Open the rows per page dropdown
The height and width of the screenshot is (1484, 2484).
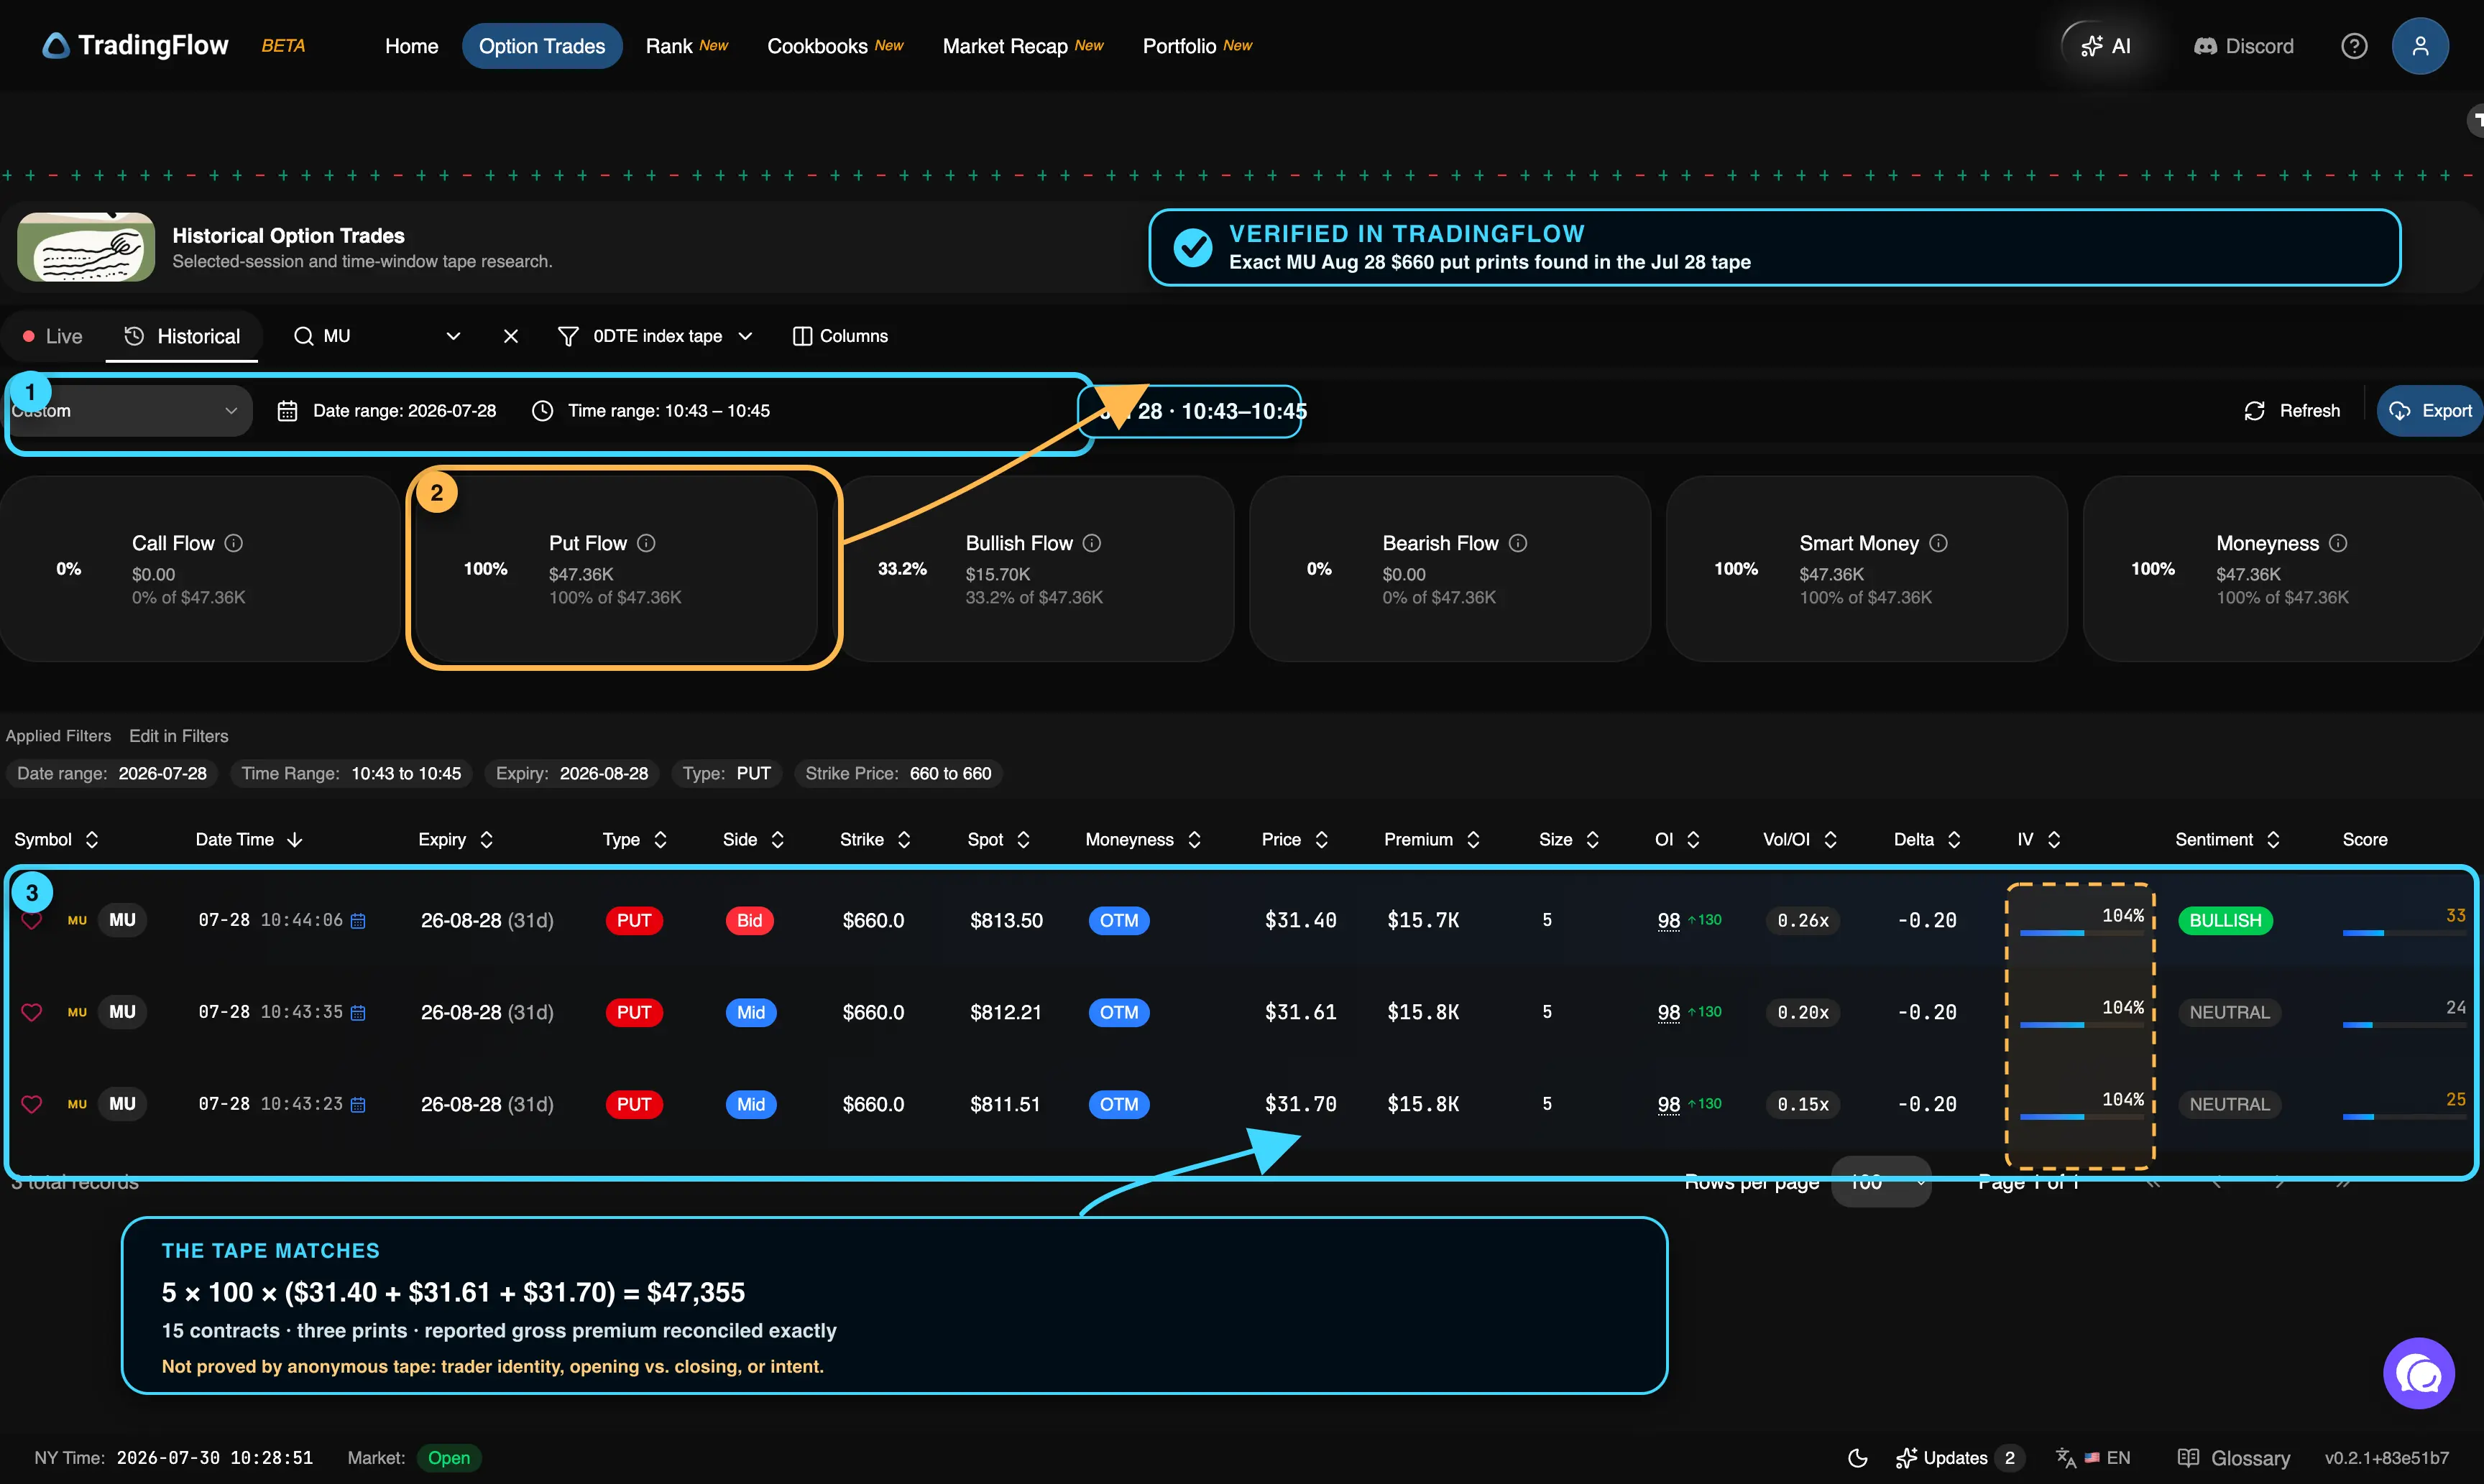1881,1182
